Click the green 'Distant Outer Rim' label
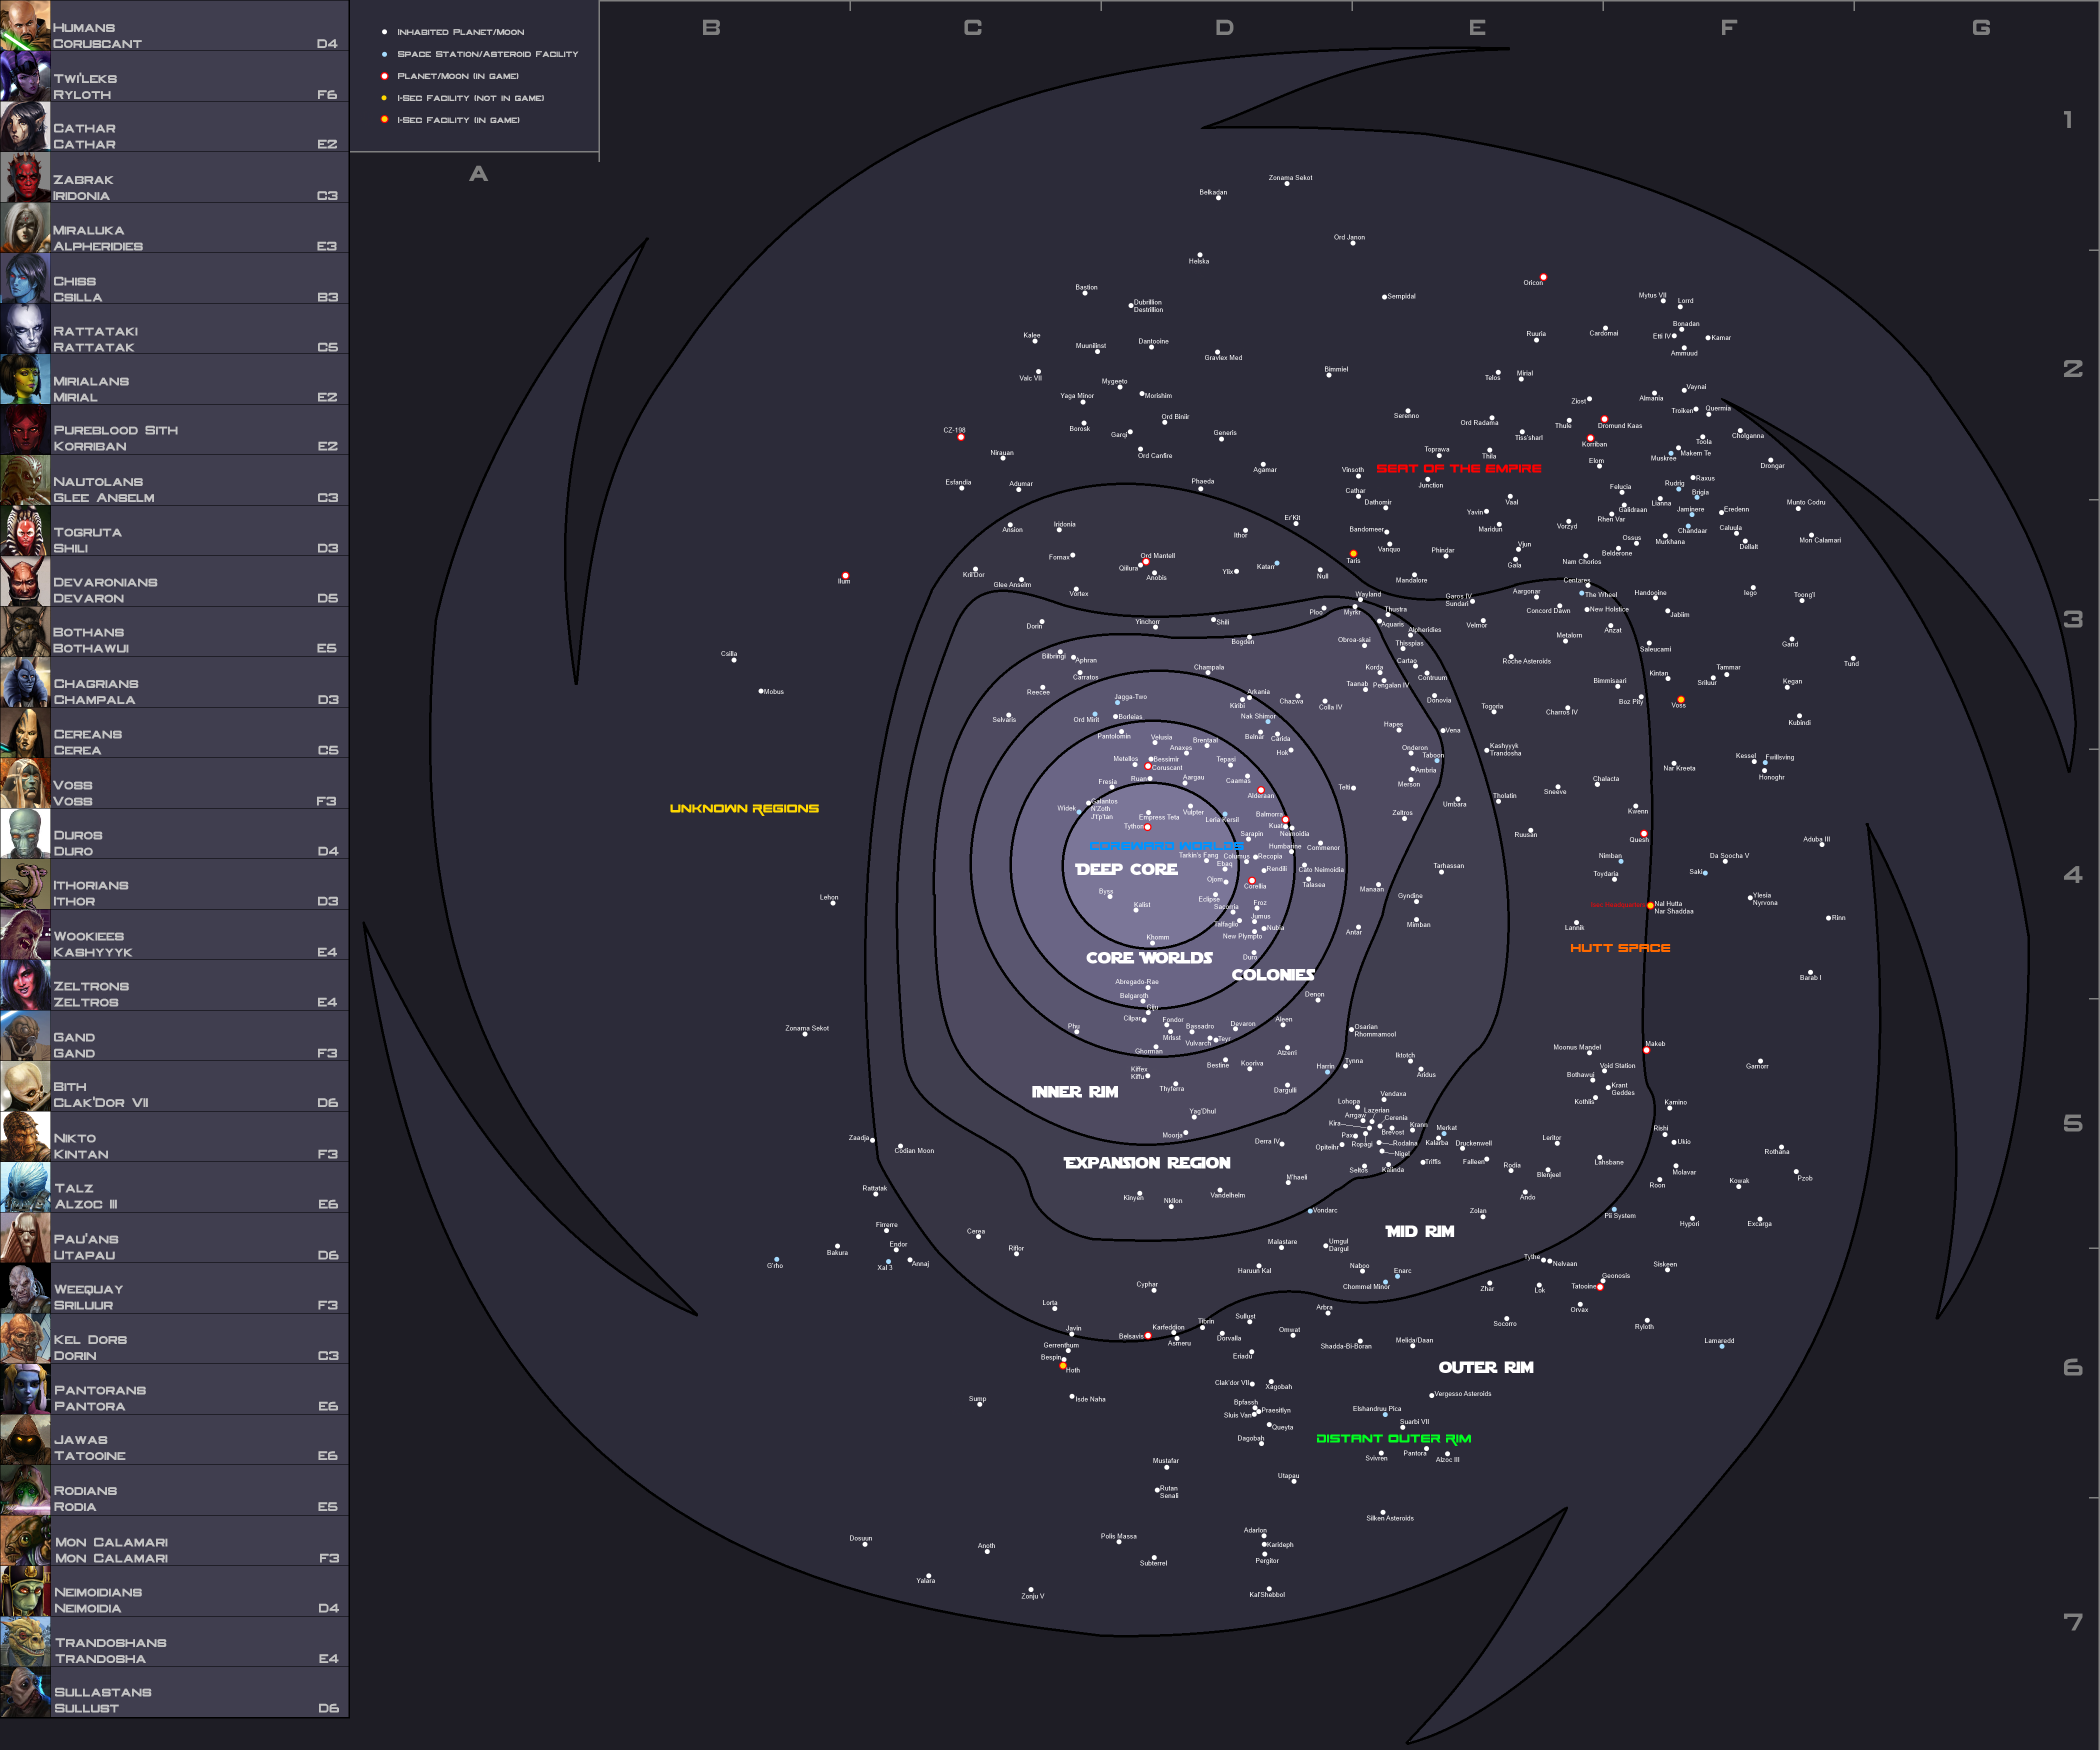2100x1750 pixels. tap(1393, 1438)
